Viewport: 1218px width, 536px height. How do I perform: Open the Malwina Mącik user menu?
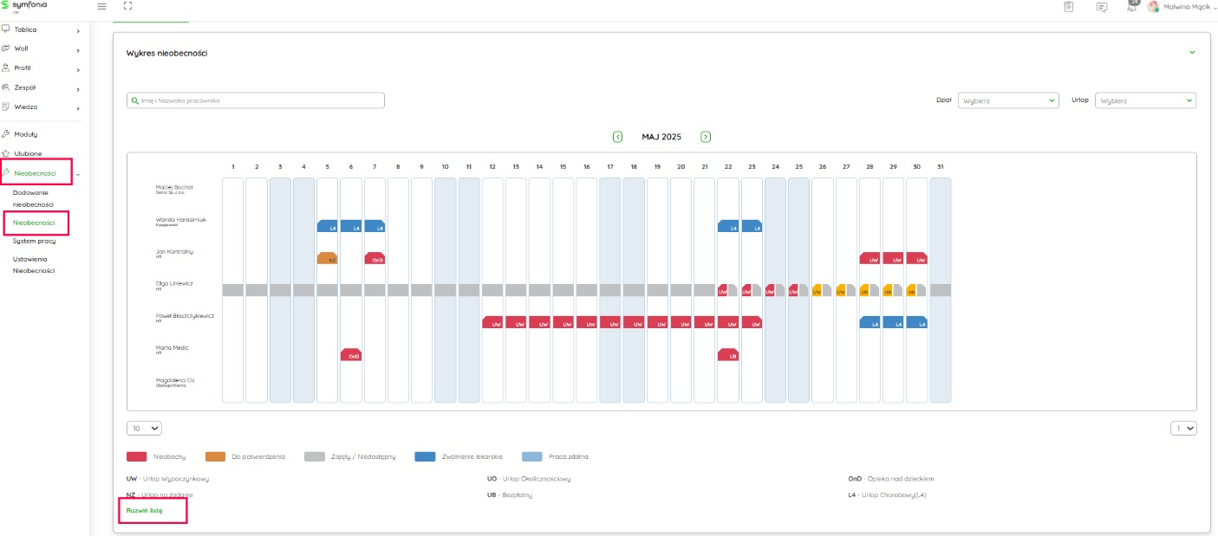(x=1184, y=7)
